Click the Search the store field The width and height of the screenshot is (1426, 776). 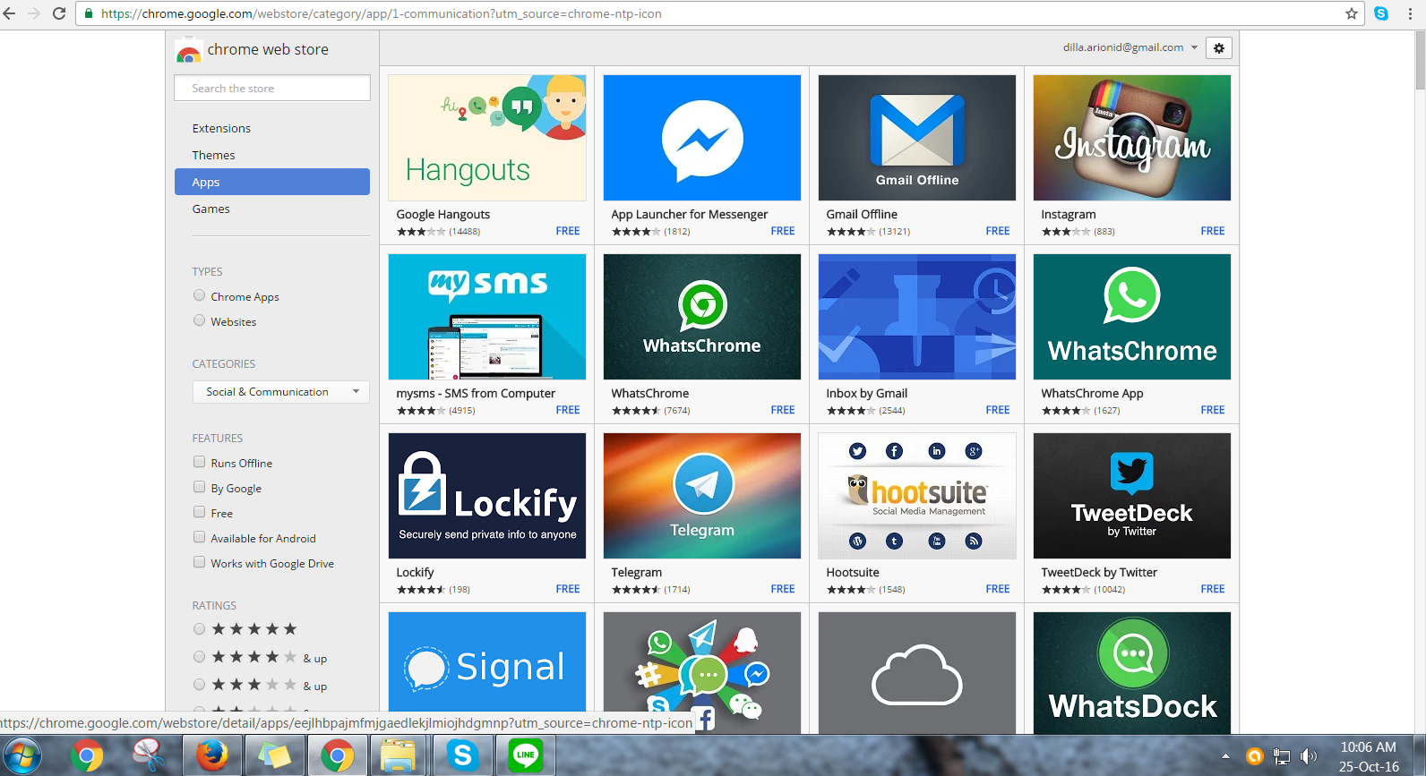pos(272,88)
